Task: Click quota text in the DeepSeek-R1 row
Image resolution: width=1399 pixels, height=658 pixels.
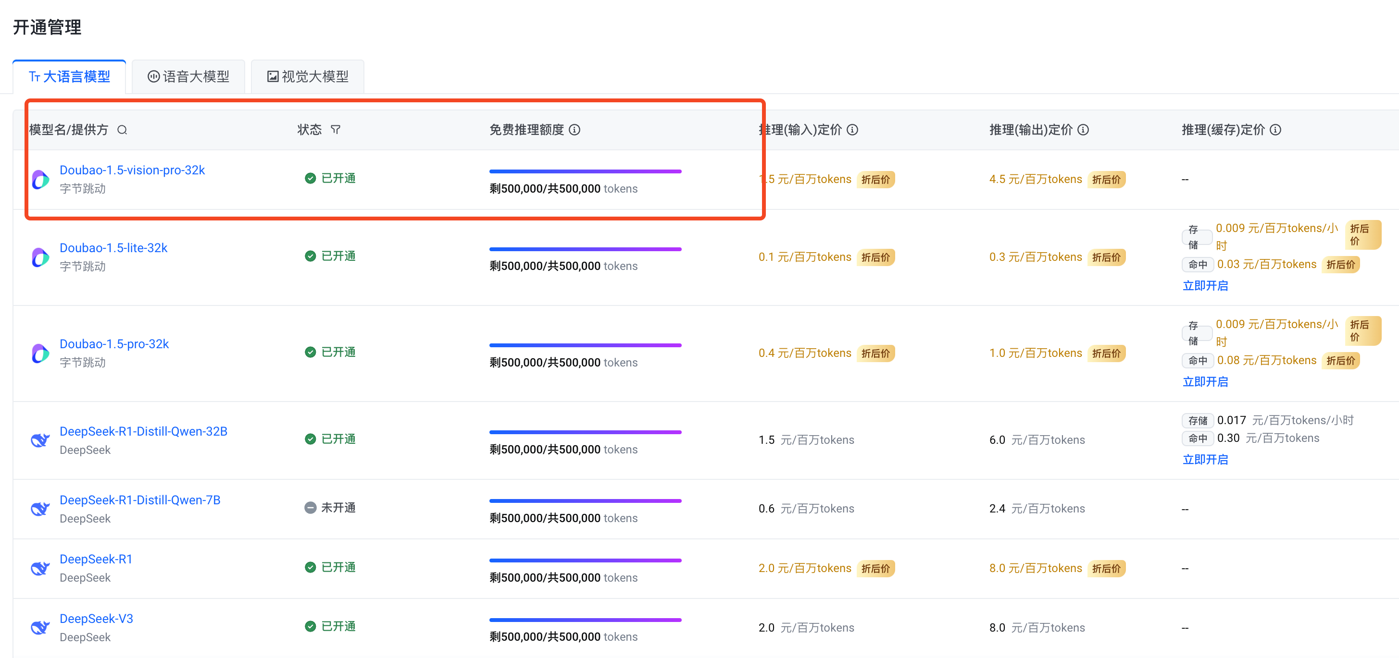Action: point(563,578)
